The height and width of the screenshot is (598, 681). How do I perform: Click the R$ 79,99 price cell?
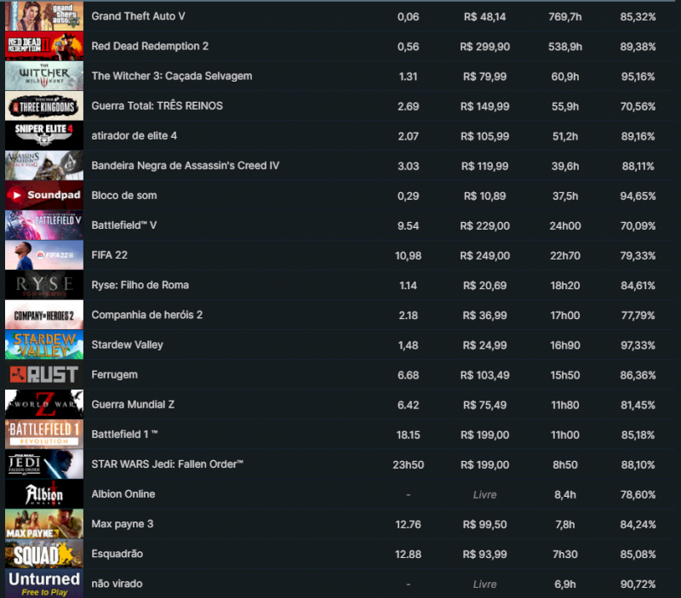[x=484, y=77]
